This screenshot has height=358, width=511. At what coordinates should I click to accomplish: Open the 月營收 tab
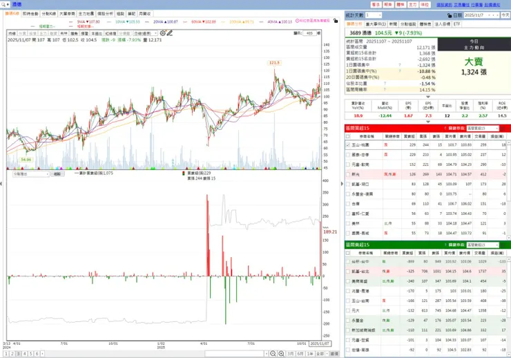[145, 14]
